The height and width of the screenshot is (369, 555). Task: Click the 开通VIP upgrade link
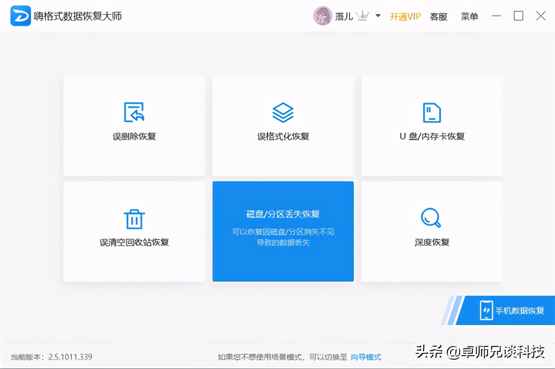click(405, 16)
